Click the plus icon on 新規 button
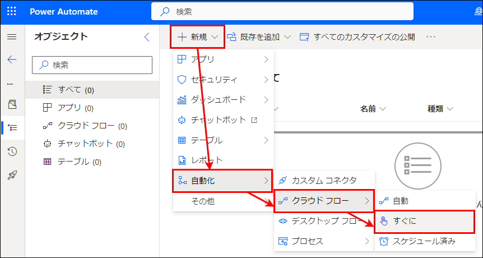Viewport: 483px width, 258px height. (x=182, y=37)
